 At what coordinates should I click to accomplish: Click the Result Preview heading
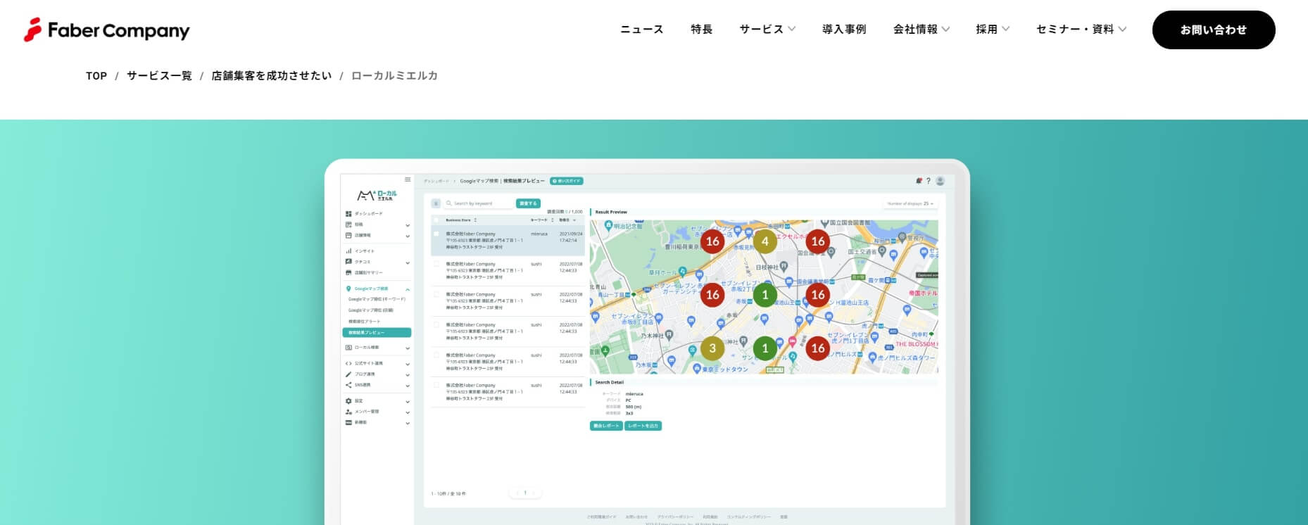(x=611, y=212)
